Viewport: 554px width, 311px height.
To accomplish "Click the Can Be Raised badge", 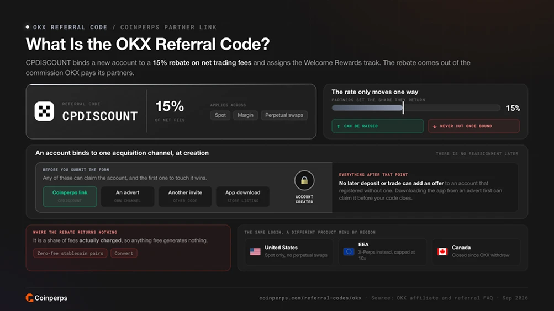I will [x=377, y=126].
